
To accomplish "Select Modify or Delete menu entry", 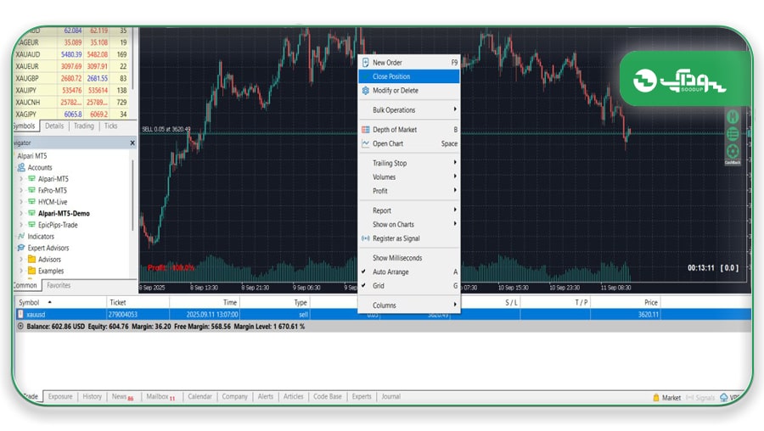I will [409, 91].
